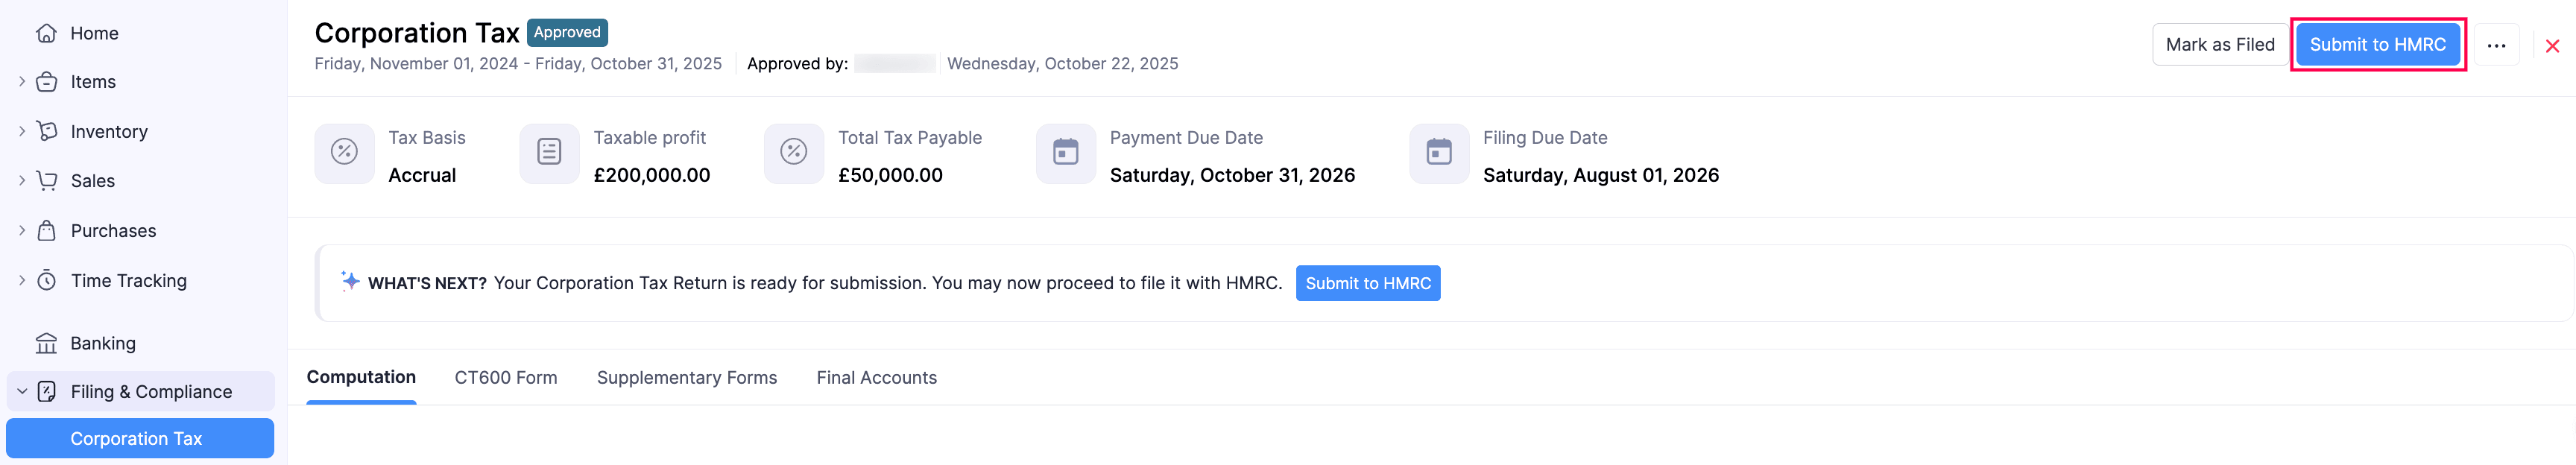Open the three-dots more options menu

pos(2496,45)
